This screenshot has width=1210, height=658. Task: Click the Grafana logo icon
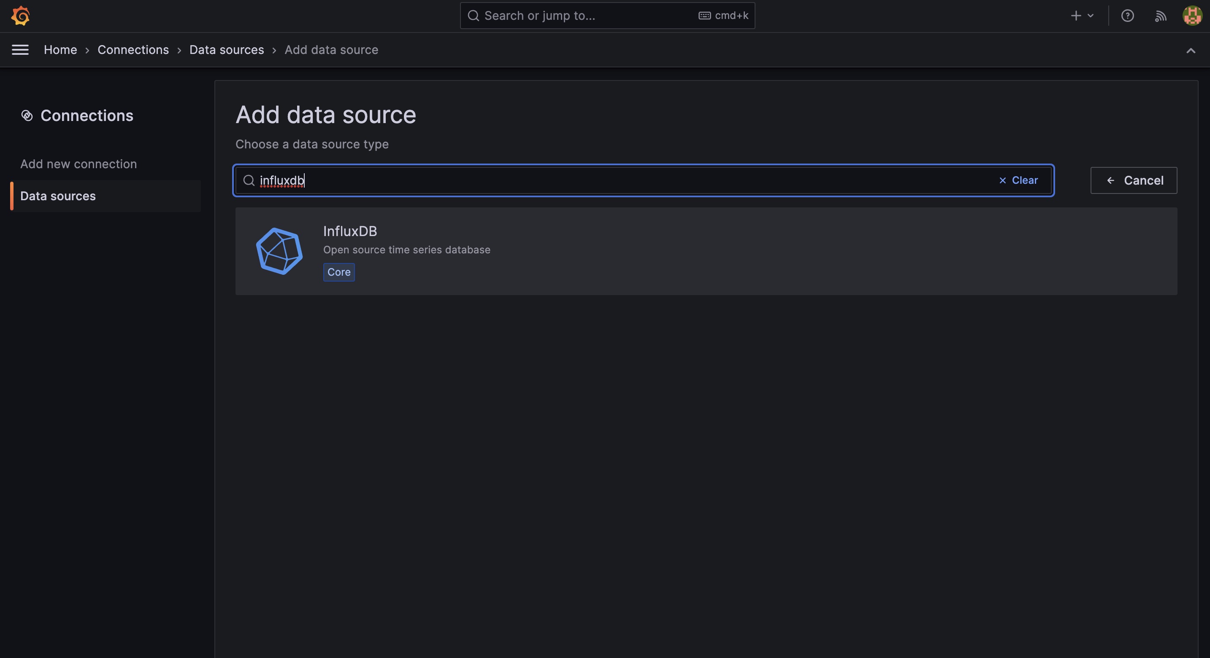pos(20,16)
